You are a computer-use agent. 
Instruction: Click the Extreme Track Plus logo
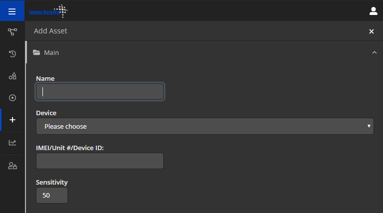click(x=48, y=11)
